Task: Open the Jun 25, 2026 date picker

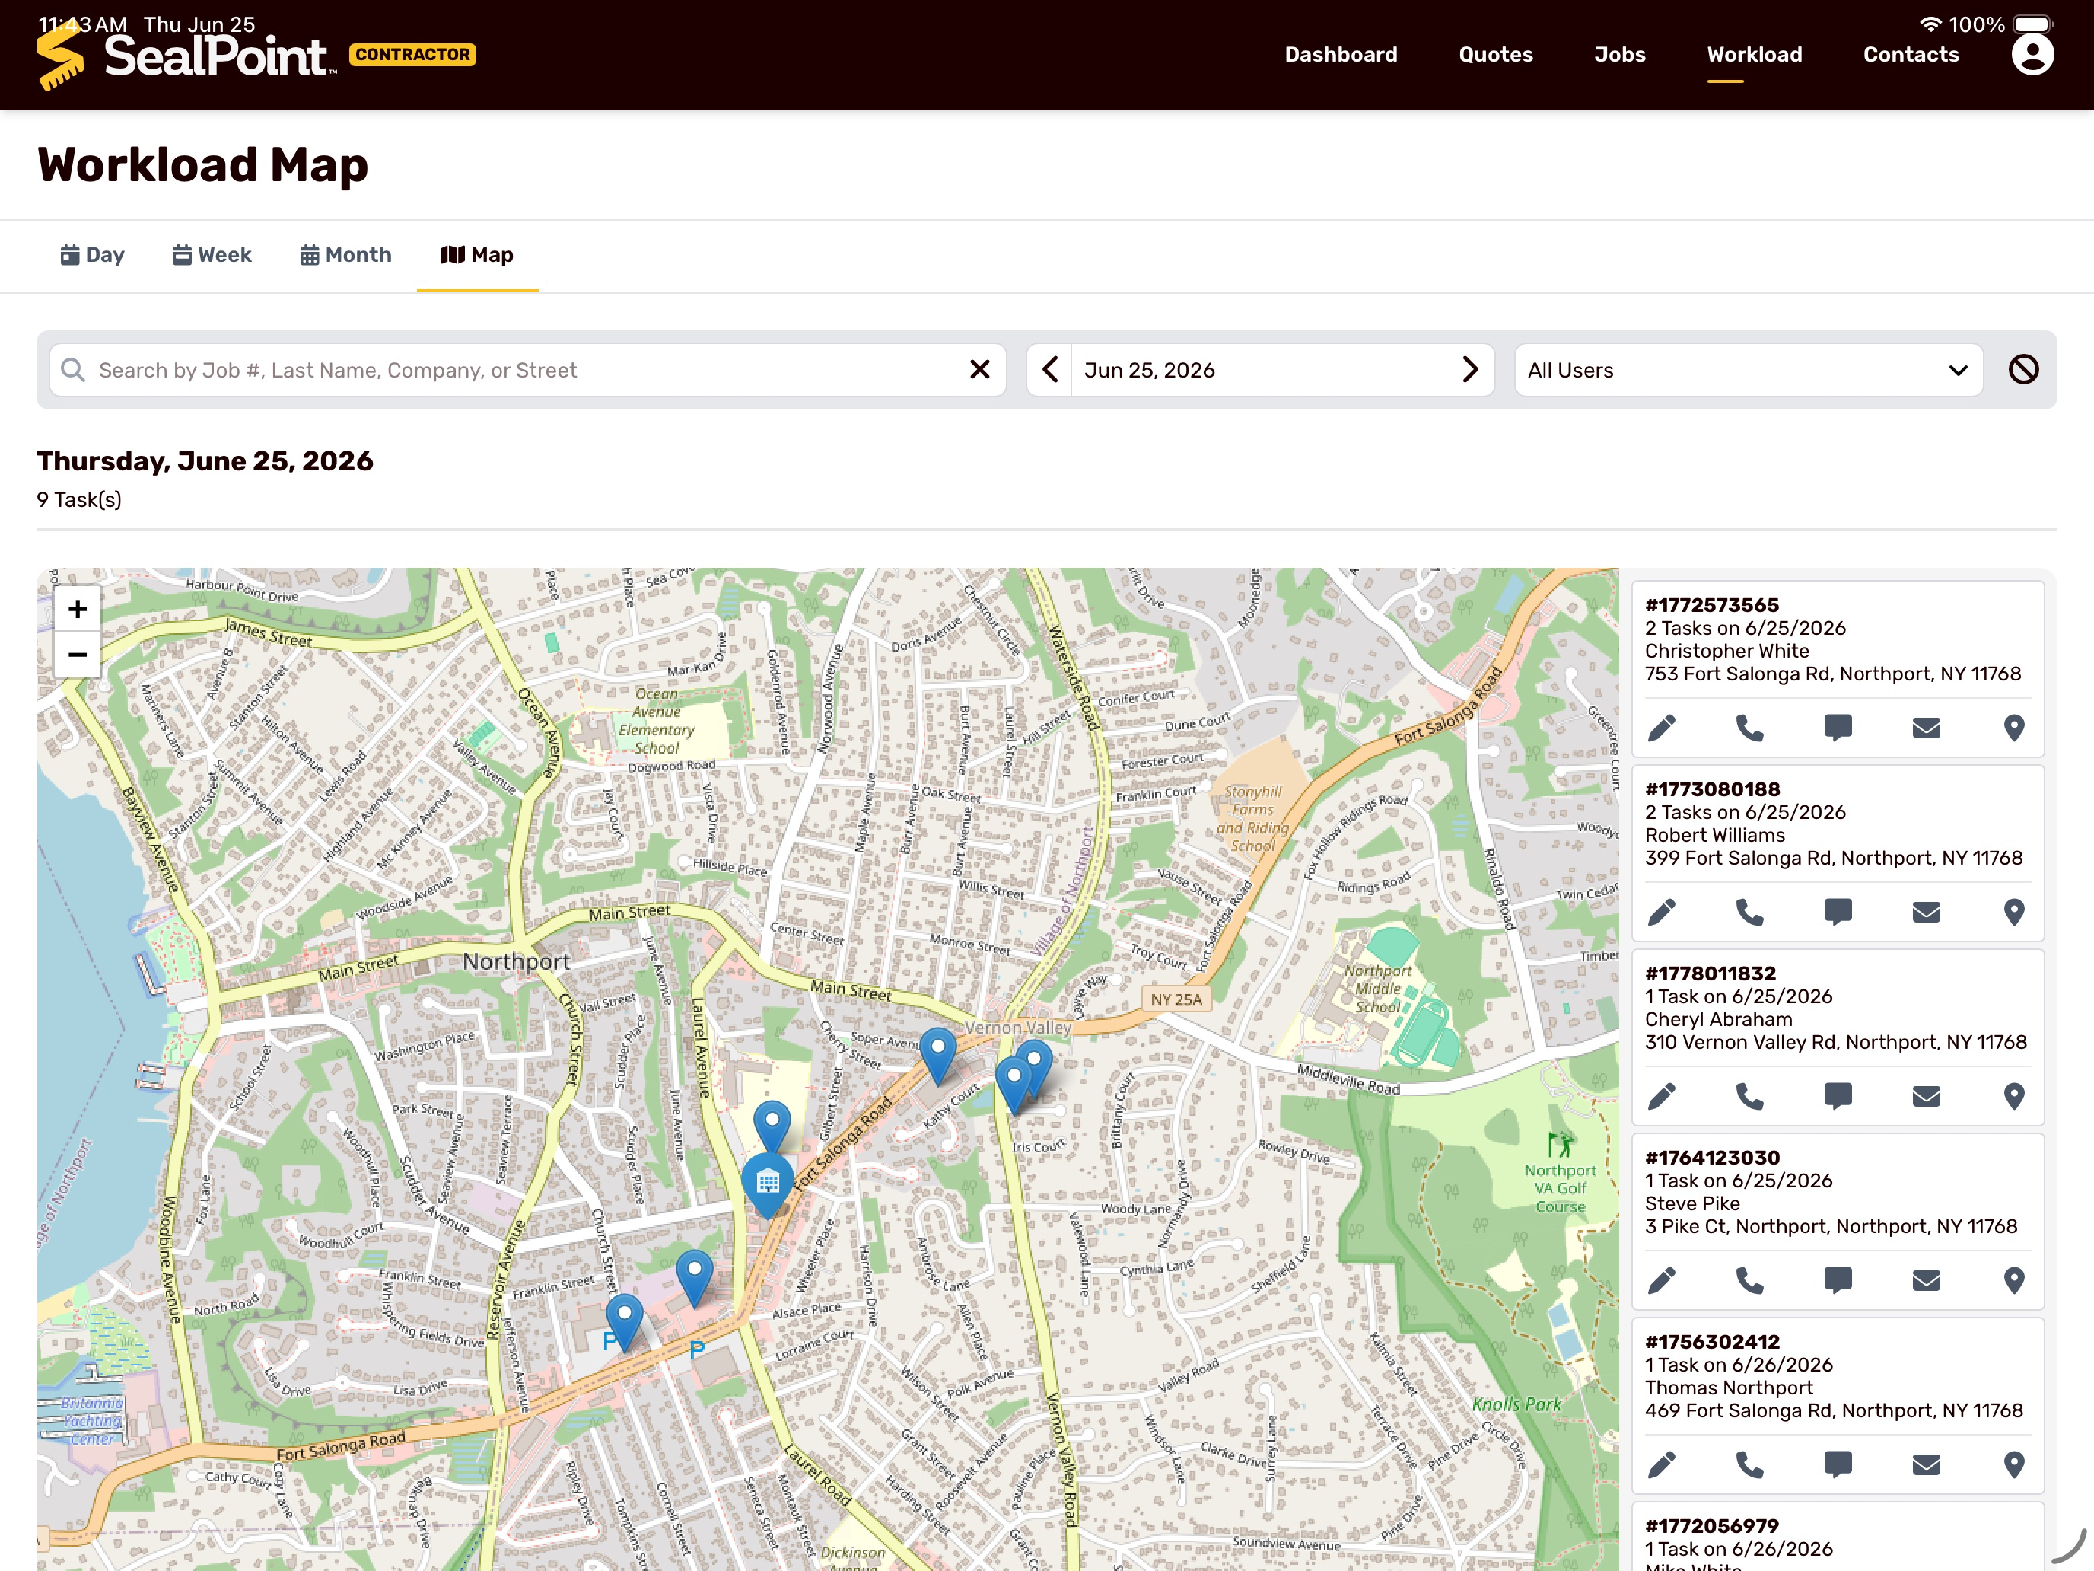Action: [1260, 369]
